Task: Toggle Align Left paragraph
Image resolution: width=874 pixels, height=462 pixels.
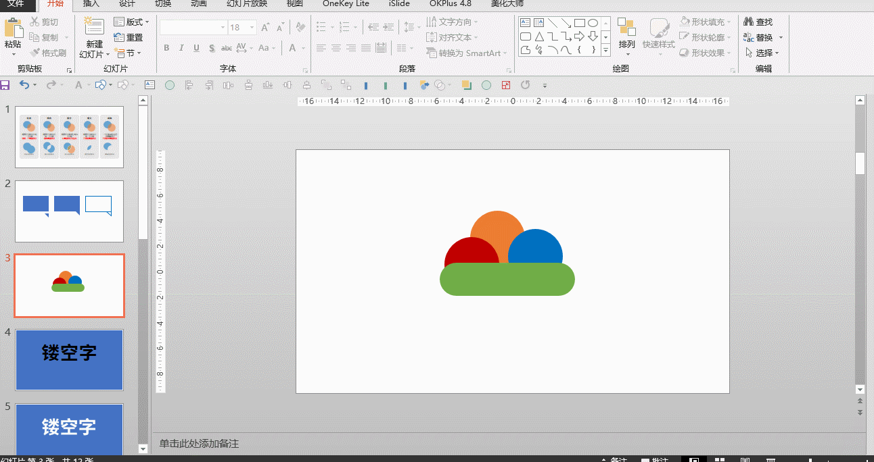Action: (321, 48)
